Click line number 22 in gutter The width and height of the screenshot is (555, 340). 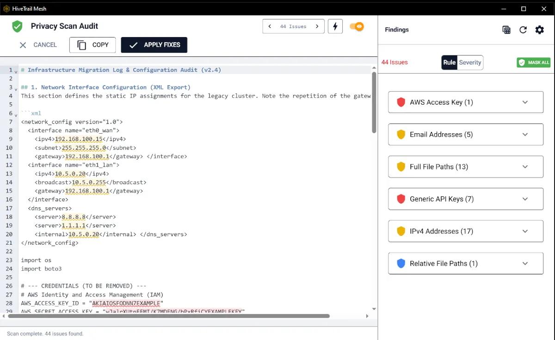tap(9, 251)
